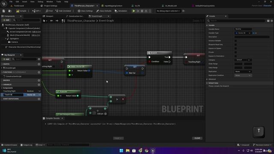Add a new function with plus icon
The image size is (274, 154).
(39, 72)
